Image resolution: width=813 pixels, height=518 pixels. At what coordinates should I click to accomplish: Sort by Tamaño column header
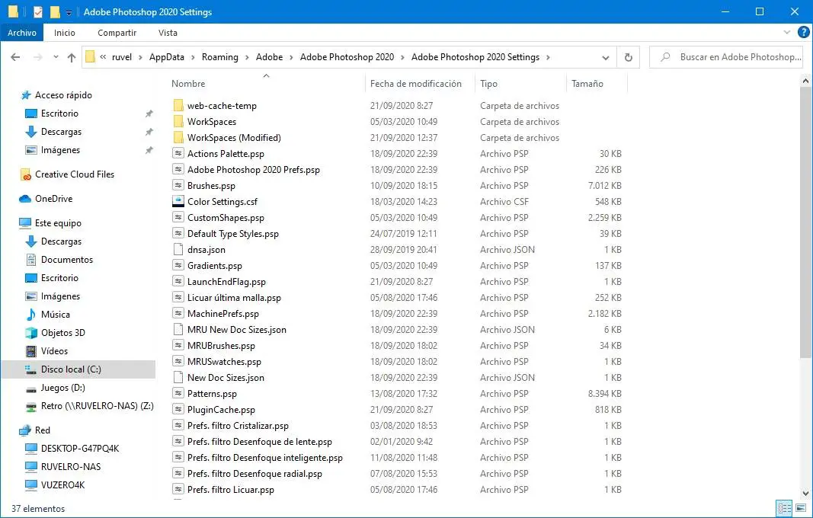[x=587, y=84]
